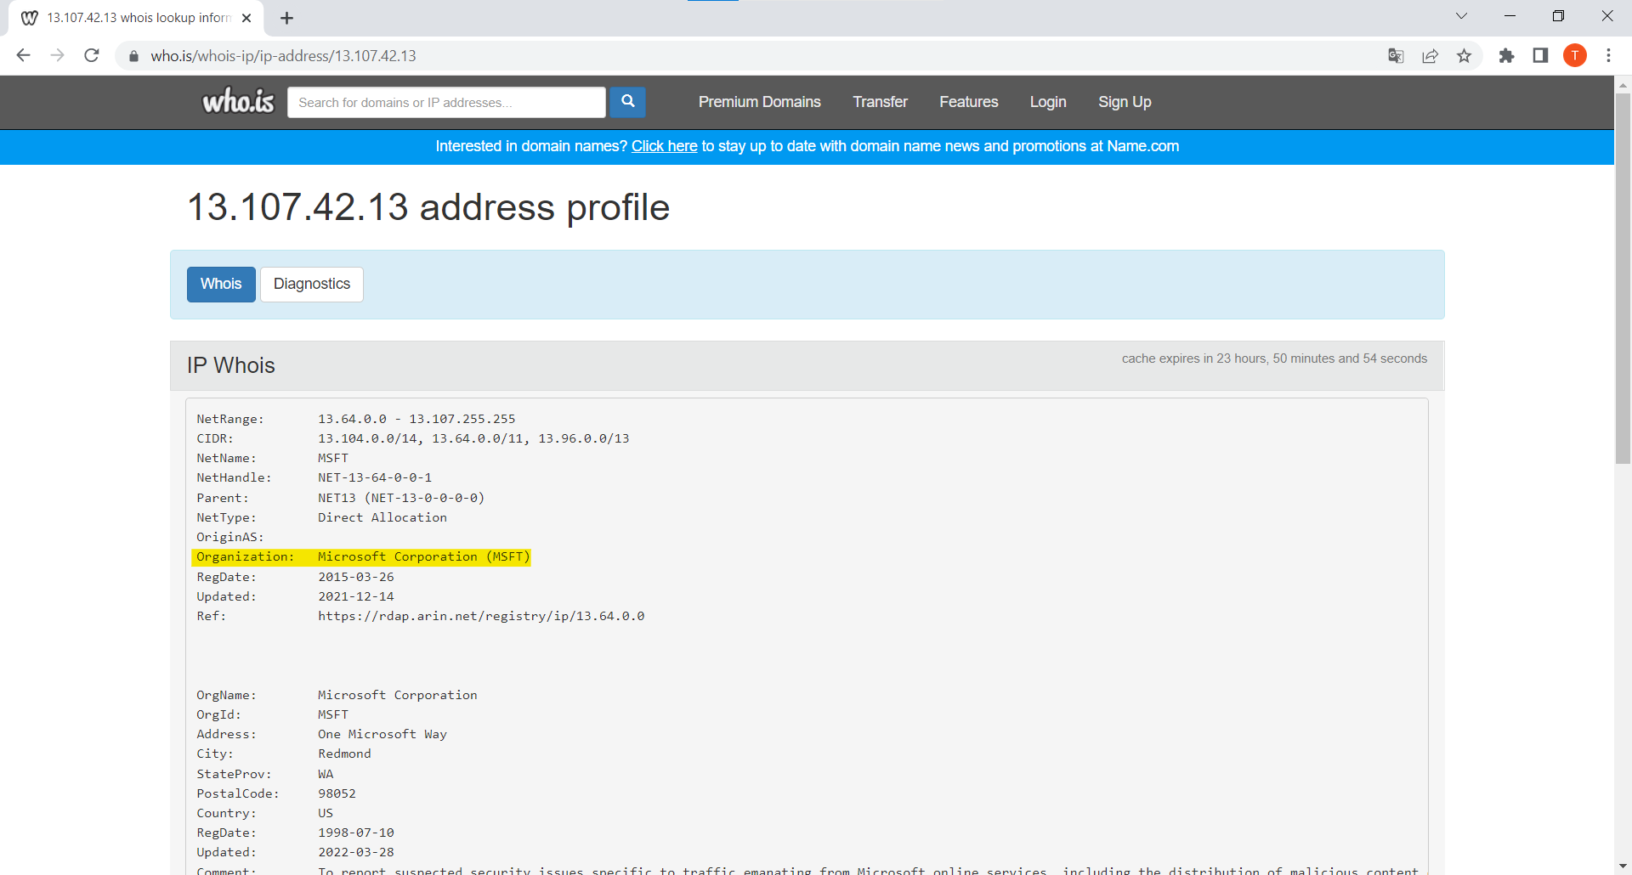
Task: Click the lock icon in address bar
Action: pos(133,56)
